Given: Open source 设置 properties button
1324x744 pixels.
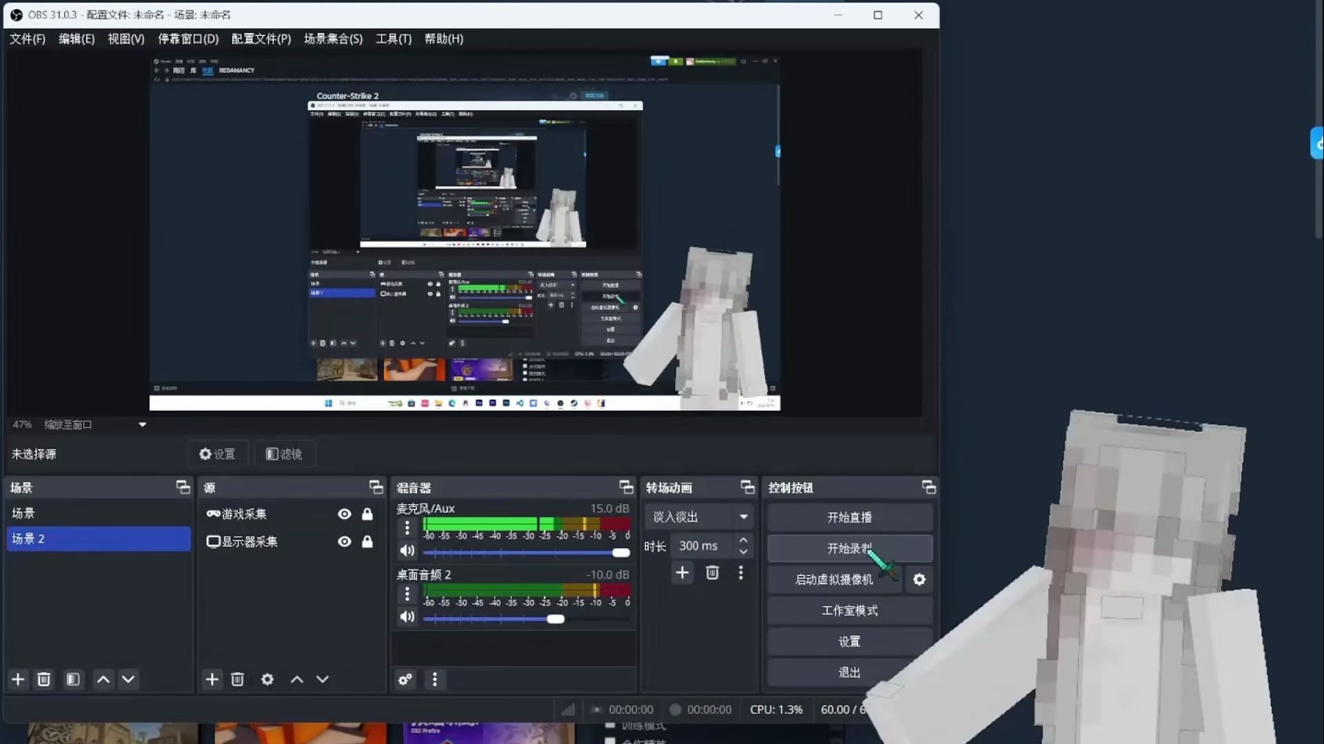Looking at the screenshot, I should (218, 454).
